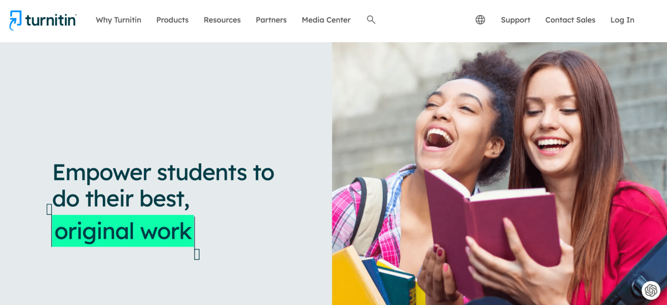667x305 pixels.
Task: Click the turnitin wordmark text
Action: [x=51, y=20]
